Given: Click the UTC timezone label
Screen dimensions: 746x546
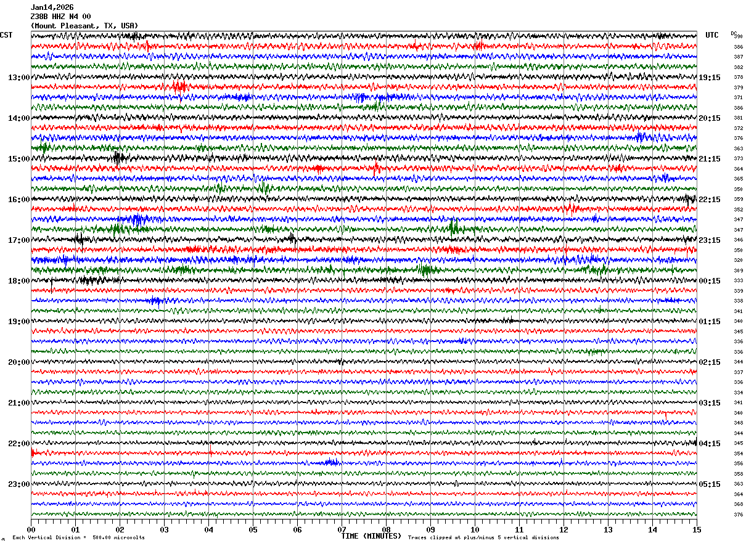Looking at the screenshot, I should click(712, 35).
